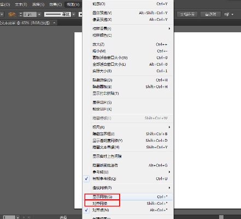
Task: Click the stroke weight stepper arrows
Action: tap(21, 14)
